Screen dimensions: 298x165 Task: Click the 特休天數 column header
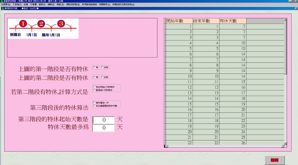233,21
